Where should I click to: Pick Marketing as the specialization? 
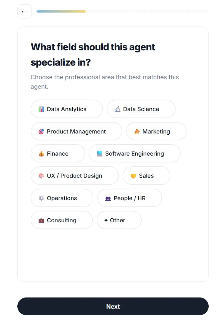point(156,131)
